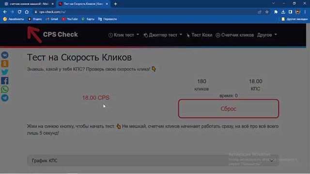Share page via WhatsApp icon

point(5,89)
